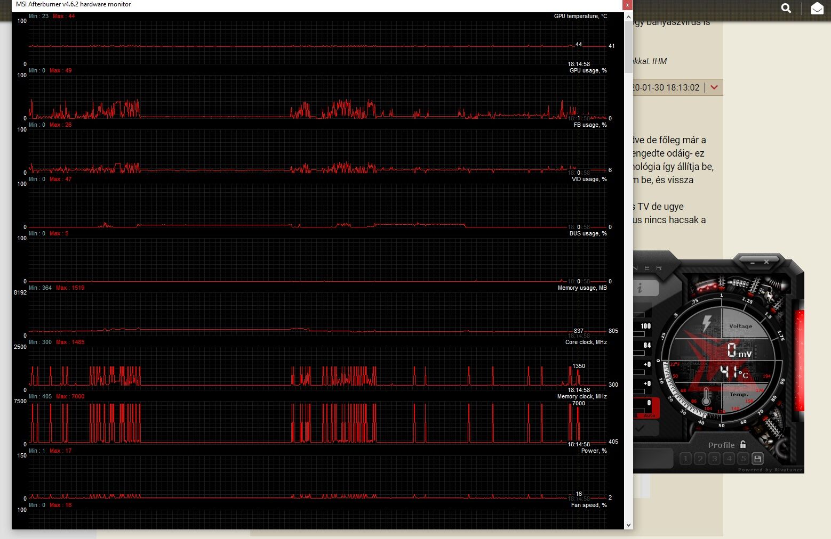Click the 'Max : 7000' memory clock value
This screenshot has height=539, width=831.
(70, 396)
